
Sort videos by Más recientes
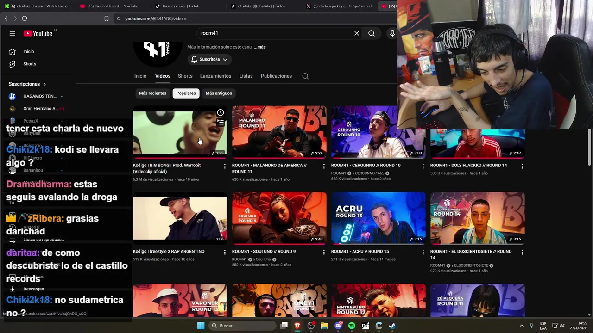click(152, 93)
